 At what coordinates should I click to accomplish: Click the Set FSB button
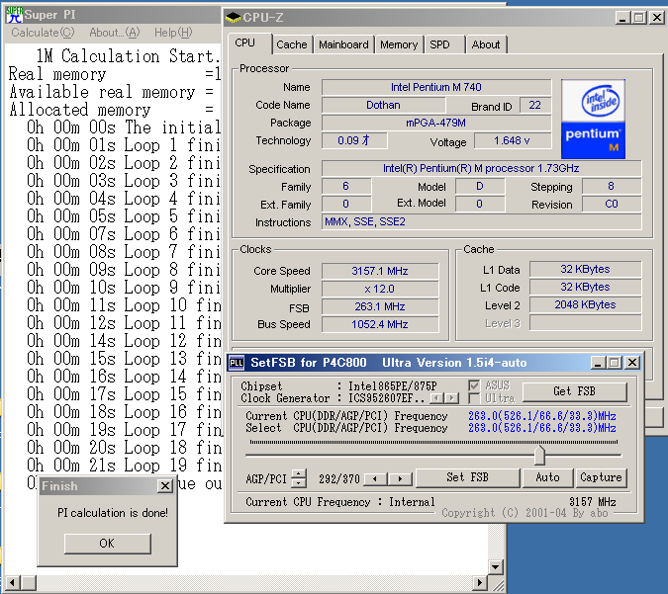(x=467, y=477)
